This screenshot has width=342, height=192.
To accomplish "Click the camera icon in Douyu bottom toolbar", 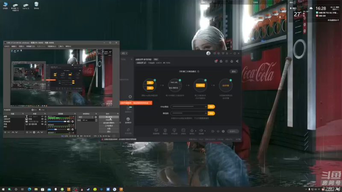I will [x=165, y=131].
